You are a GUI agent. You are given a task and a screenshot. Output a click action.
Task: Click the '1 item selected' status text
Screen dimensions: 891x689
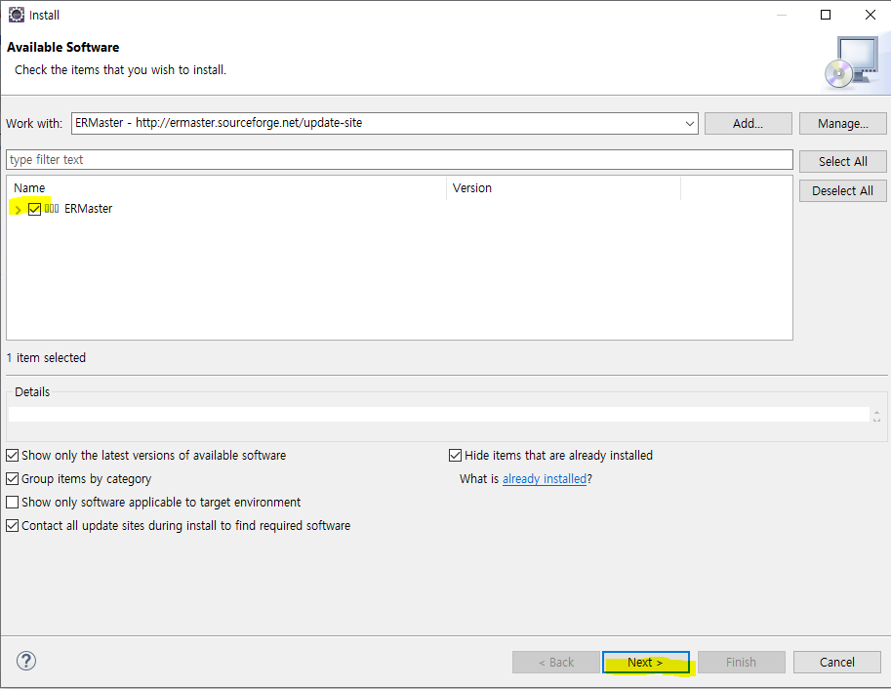46,357
